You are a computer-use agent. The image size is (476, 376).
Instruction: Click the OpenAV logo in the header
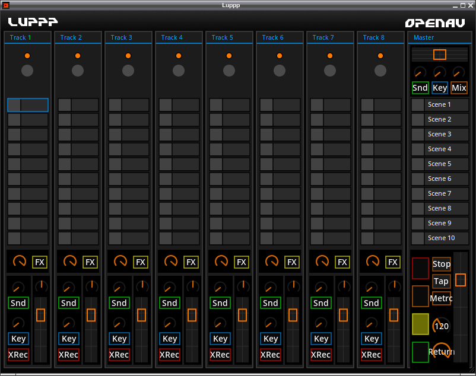[435, 23]
